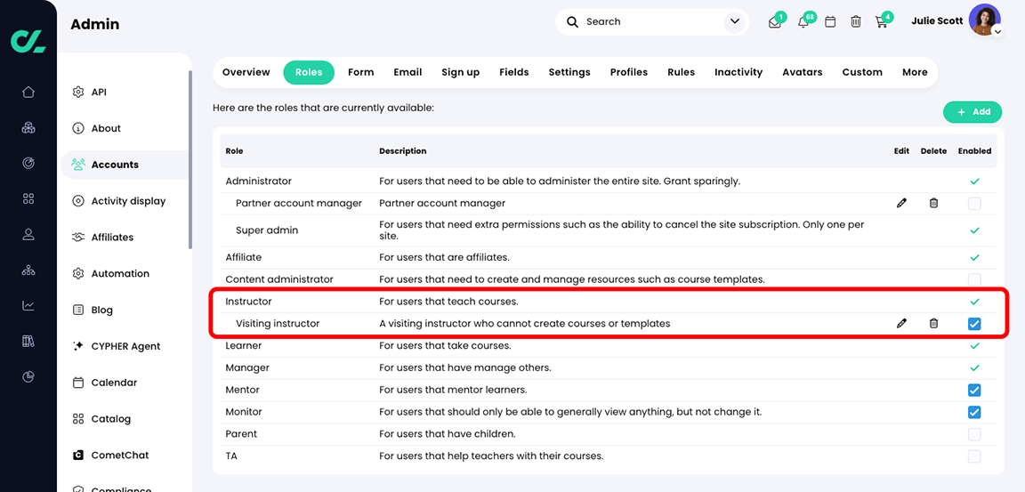Open notifications bell with badge 68
This screenshot has height=492, width=1025.
(x=803, y=22)
